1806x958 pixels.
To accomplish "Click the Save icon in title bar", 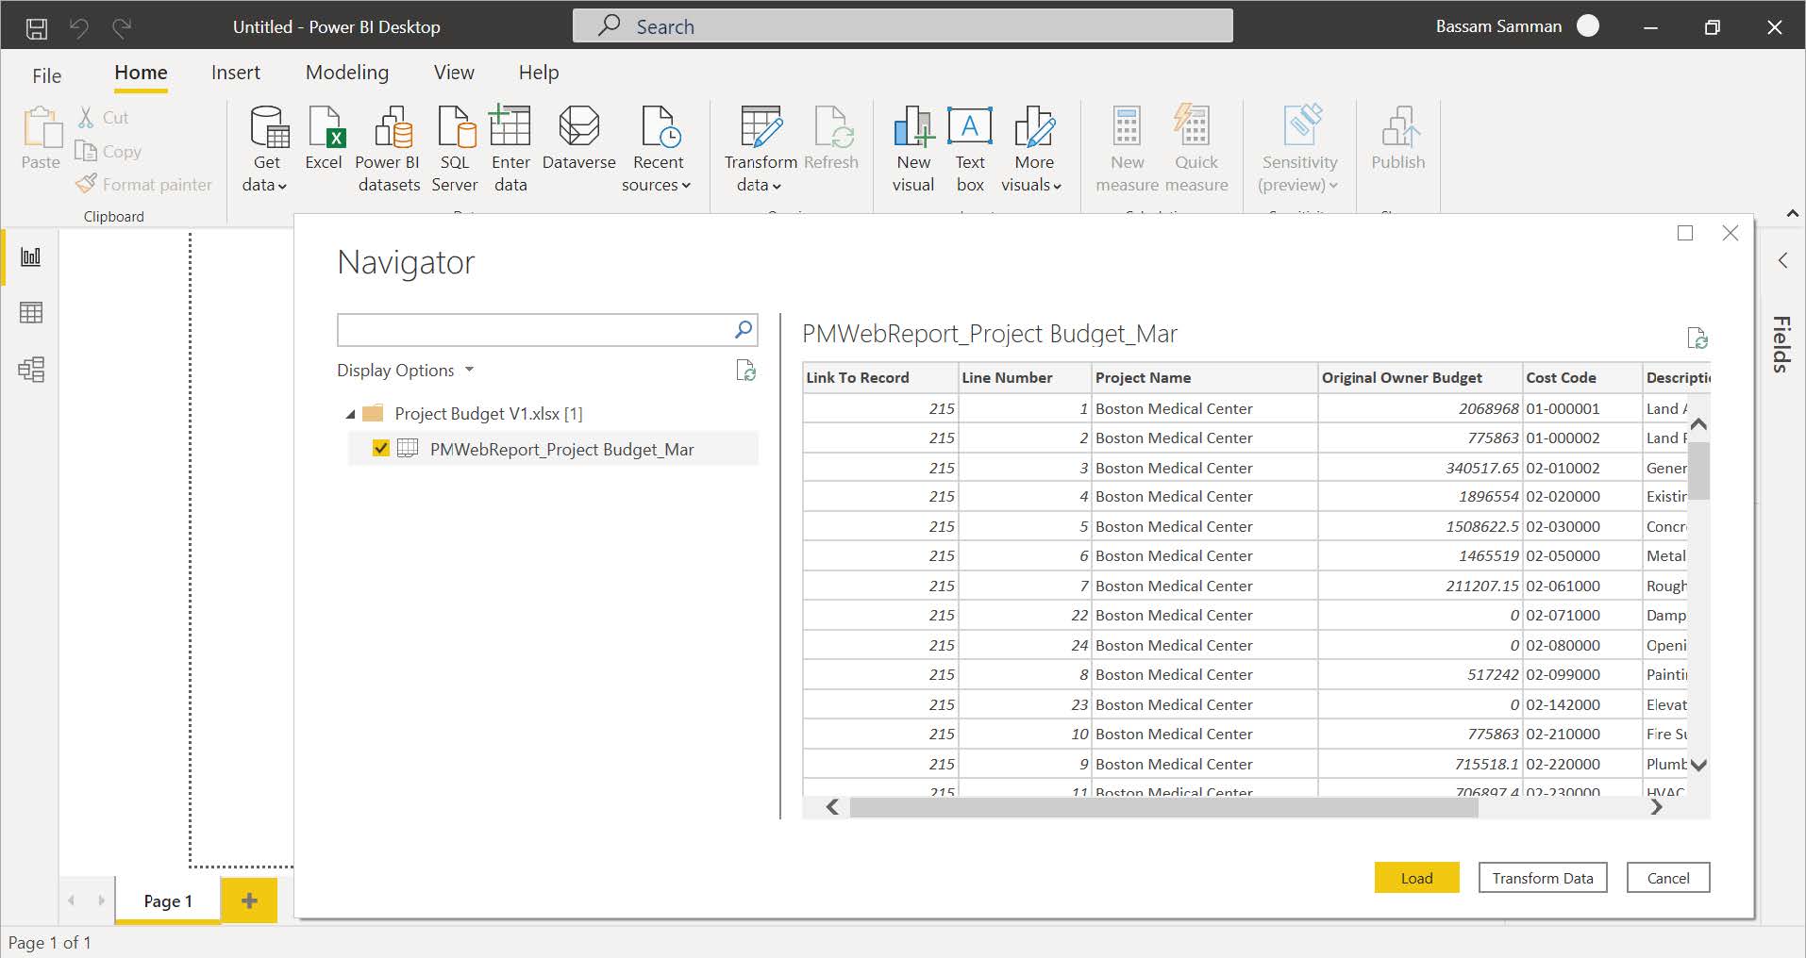I will tap(37, 28).
